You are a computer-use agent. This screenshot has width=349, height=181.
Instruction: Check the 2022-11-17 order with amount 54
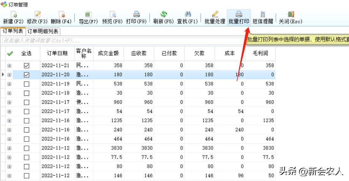(x=27, y=111)
